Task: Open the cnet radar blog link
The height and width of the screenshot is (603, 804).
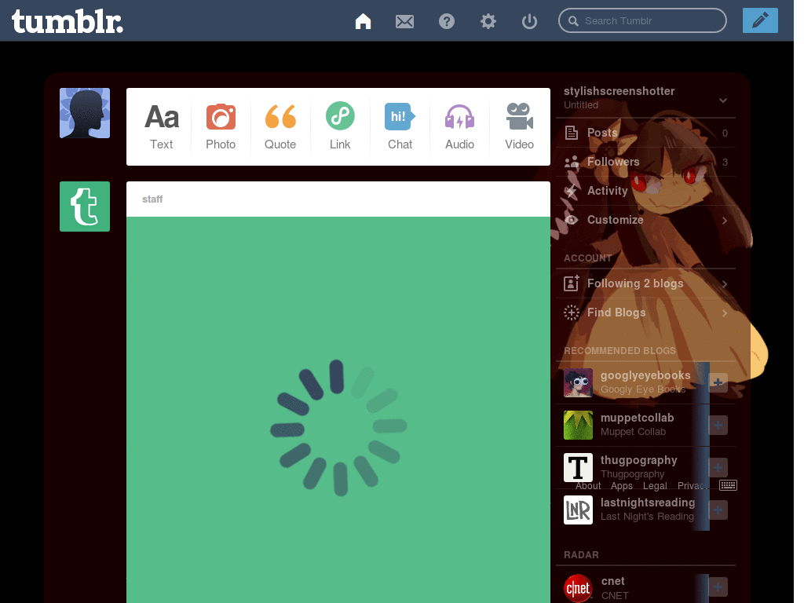Action: [x=612, y=581]
